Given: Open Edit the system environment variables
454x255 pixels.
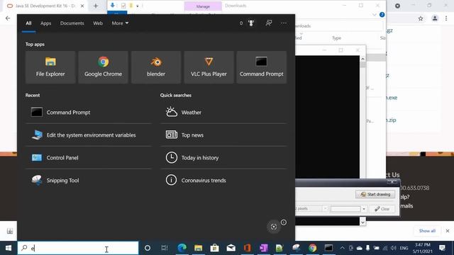Looking at the screenshot, I should [88, 135].
